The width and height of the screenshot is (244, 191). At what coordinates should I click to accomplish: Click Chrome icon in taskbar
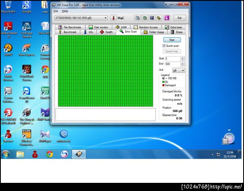[x=50, y=154]
